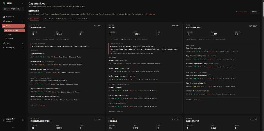Viewport: 264px width, 131px height.
Task: Expand the Developers submenu chevron
Action: point(22,48)
